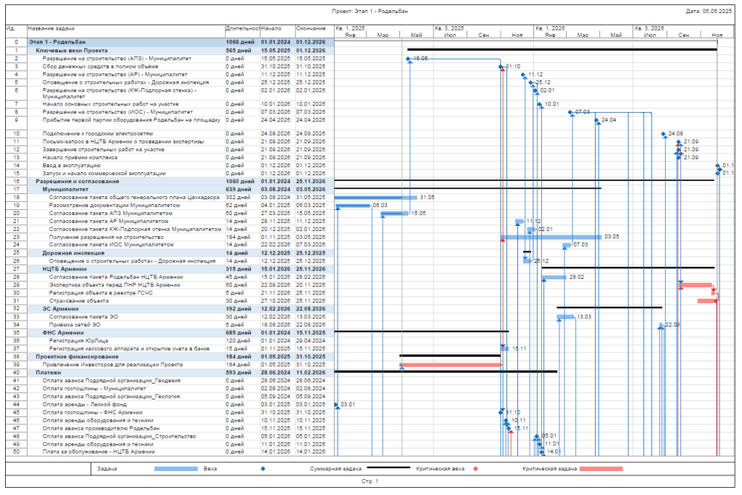Click the 07.03 milestone diamond in row 8
Viewport: 742px width, 495px height.
point(571,112)
